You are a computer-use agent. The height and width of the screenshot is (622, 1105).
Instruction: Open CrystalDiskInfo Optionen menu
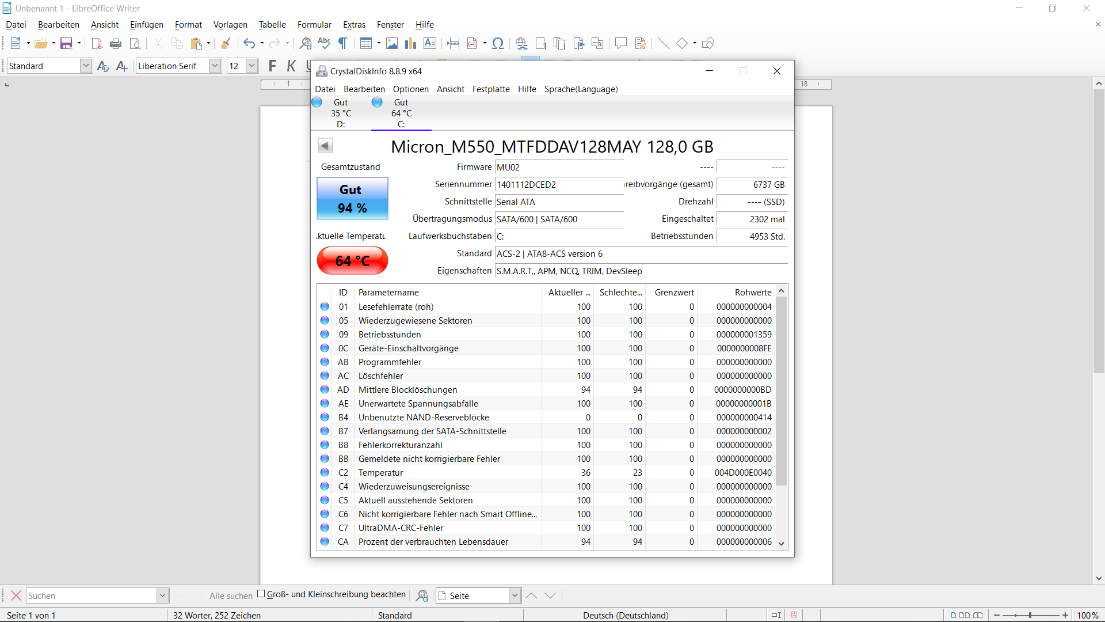tap(411, 89)
